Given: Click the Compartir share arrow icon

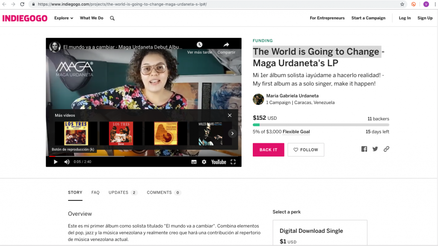Looking at the screenshot, I should (x=226, y=45).
